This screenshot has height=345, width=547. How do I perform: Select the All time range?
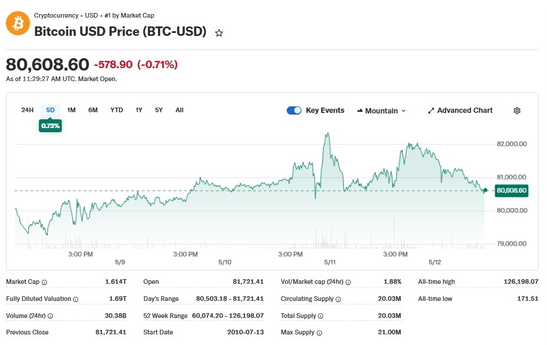pyautogui.click(x=180, y=110)
